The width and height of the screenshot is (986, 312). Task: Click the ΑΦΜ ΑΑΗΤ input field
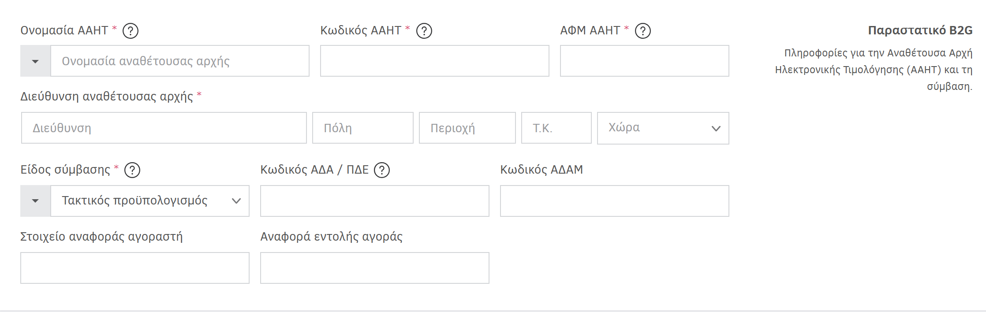(x=645, y=61)
